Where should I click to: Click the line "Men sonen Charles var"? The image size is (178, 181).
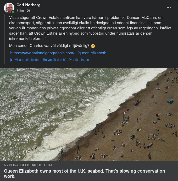pos(49,46)
